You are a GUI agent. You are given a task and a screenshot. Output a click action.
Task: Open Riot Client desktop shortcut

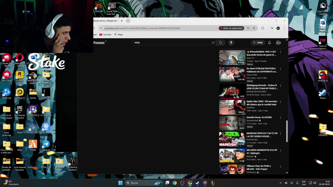7,76
